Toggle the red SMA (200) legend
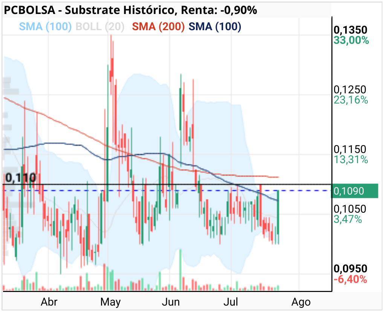The width and height of the screenshot is (384, 312). (158, 26)
